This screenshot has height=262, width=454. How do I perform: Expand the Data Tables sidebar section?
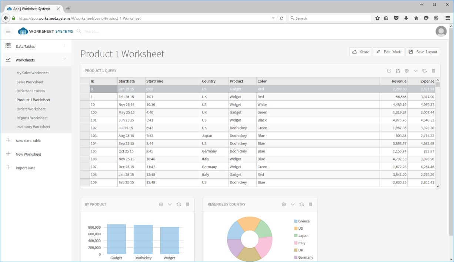(64, 46)
